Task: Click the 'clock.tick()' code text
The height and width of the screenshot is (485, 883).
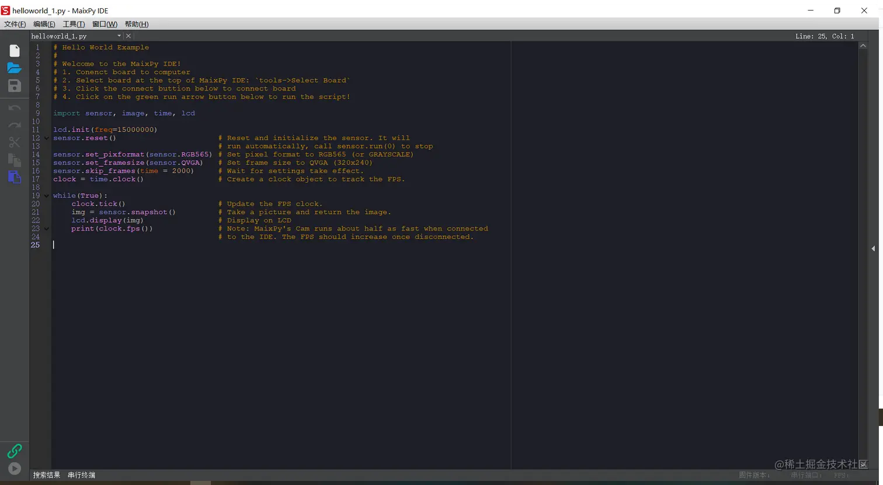Action: pos(98,204)
